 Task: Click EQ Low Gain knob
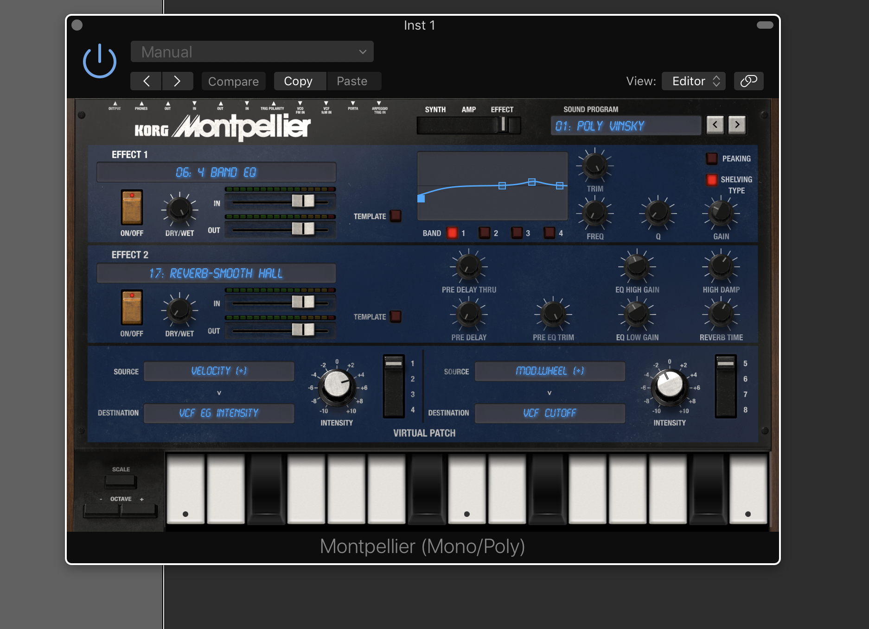click(x=637, y=314)
